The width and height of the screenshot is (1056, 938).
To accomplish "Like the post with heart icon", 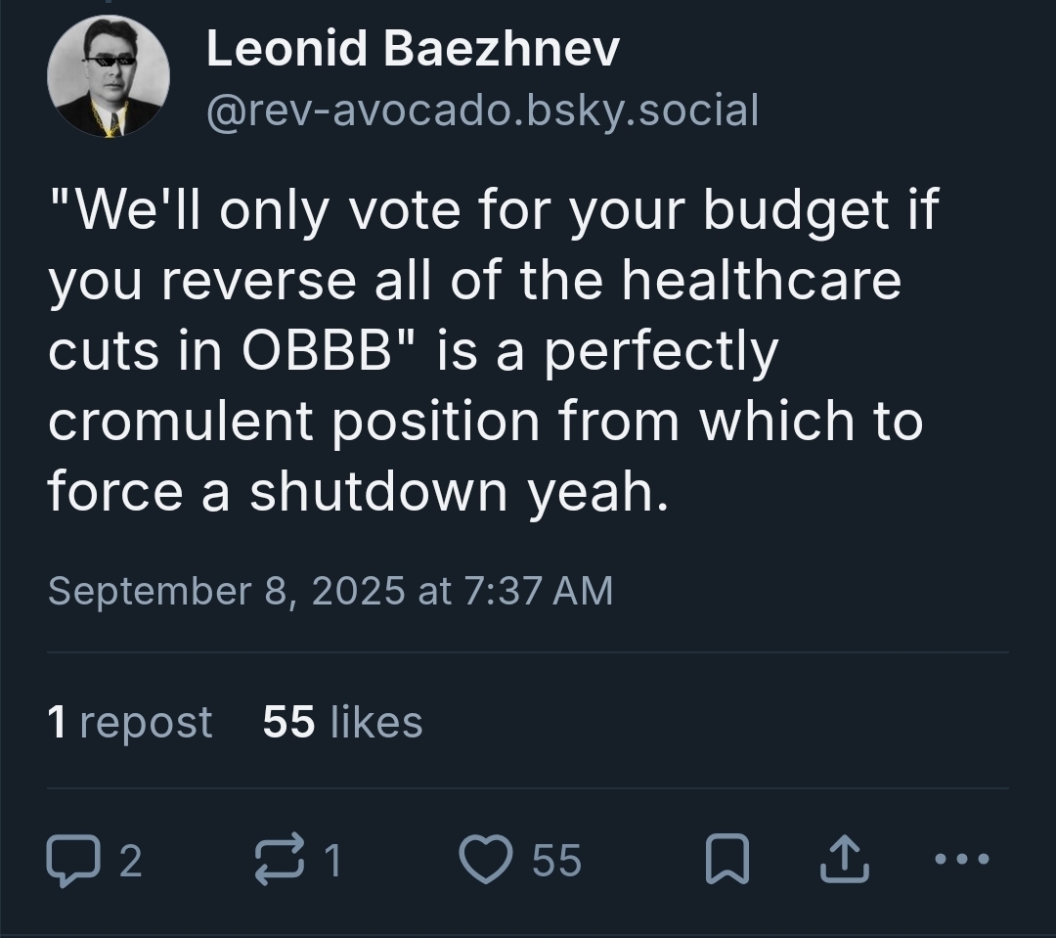I will [x=486, y=862].
